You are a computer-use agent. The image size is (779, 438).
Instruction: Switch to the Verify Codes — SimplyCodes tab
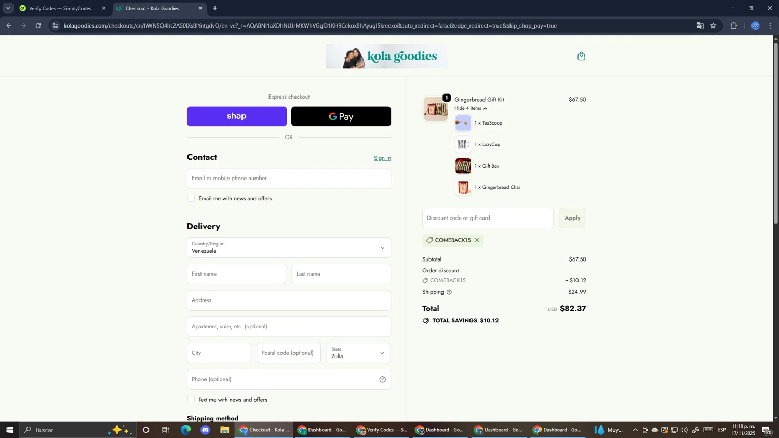click(x=62, y=8)
